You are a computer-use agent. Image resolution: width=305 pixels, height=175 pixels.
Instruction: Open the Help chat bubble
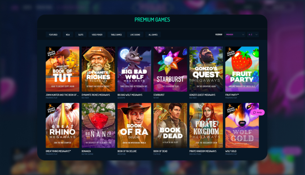257,112
